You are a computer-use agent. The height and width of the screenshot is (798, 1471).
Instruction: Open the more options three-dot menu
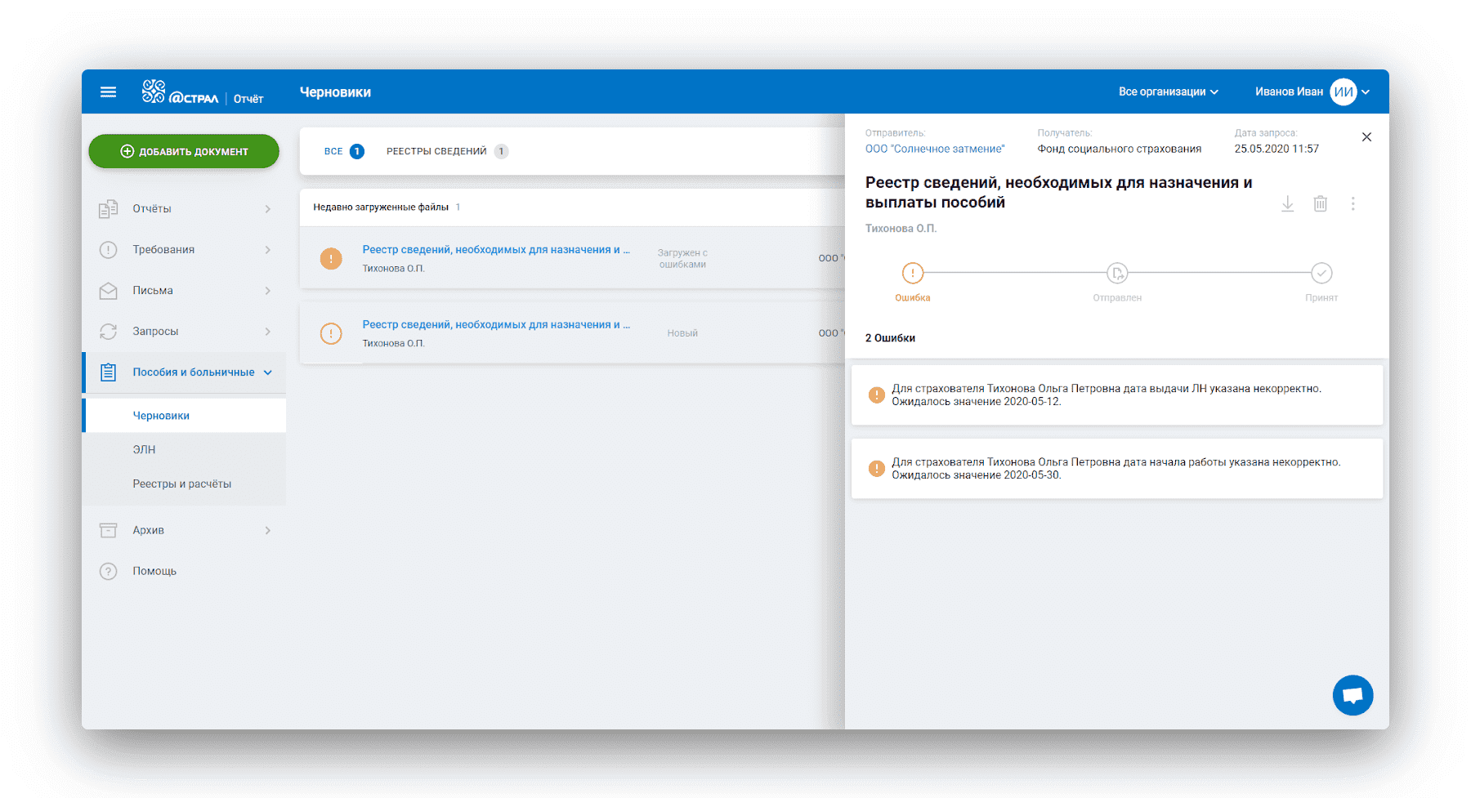[1353, 203]
